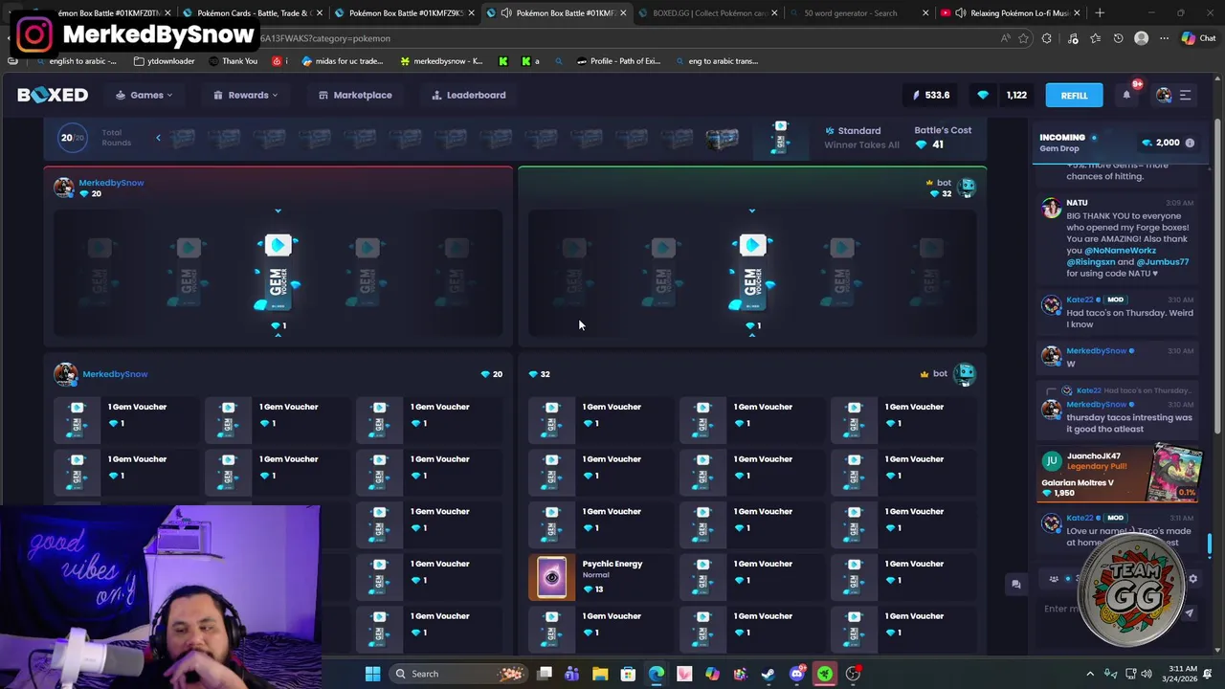This screenshot has width=1225, height=689.
Task: Expand the Games dropdown menu
Action: (x=145, y=95)
